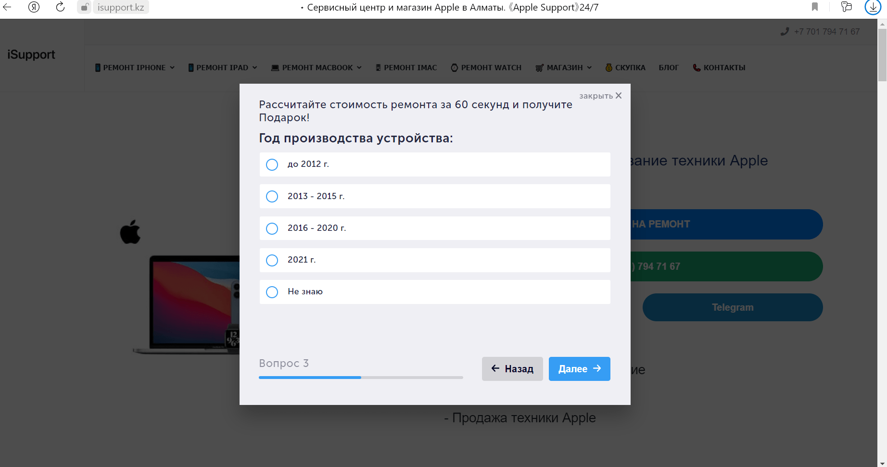887x467 pixels.
Task: Click the Yandex home icon in toolbar
Action: [x=34, y=7]
